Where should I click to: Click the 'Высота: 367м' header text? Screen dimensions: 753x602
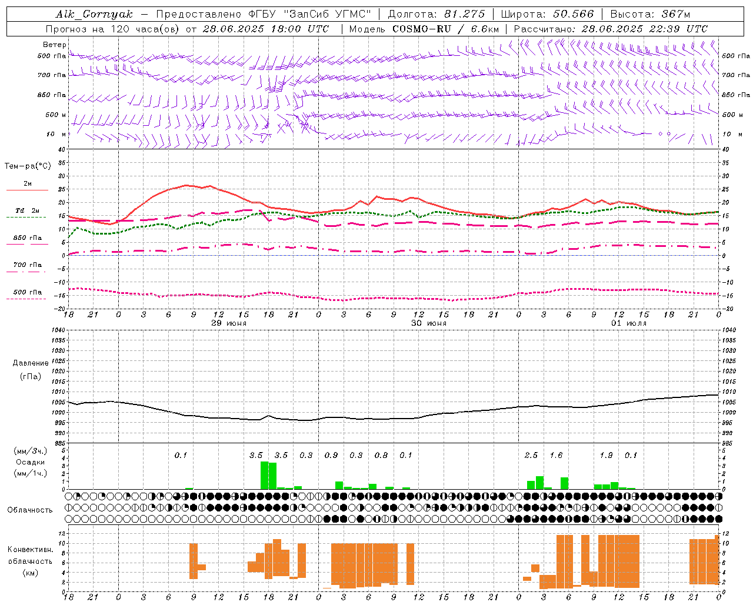pyautogui.click(x=650, y=14)
